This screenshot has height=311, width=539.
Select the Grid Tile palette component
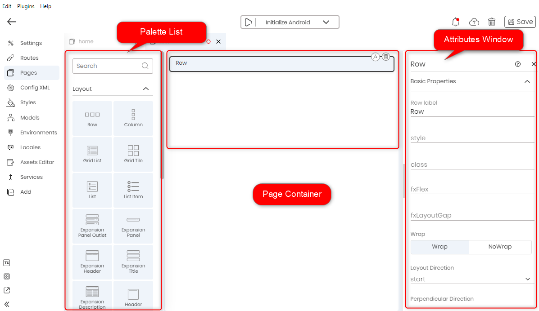coord(133,154)
